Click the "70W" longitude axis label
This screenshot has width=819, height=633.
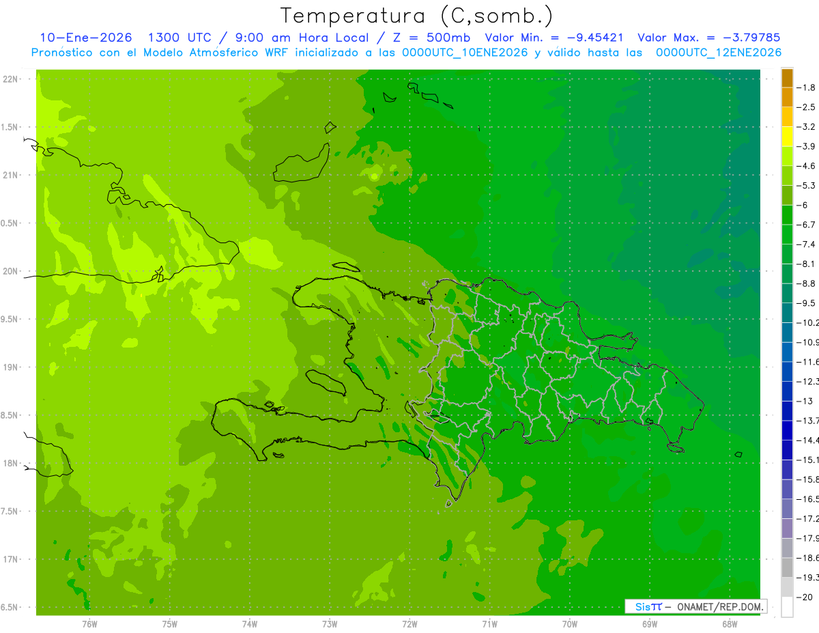point(569,625)
